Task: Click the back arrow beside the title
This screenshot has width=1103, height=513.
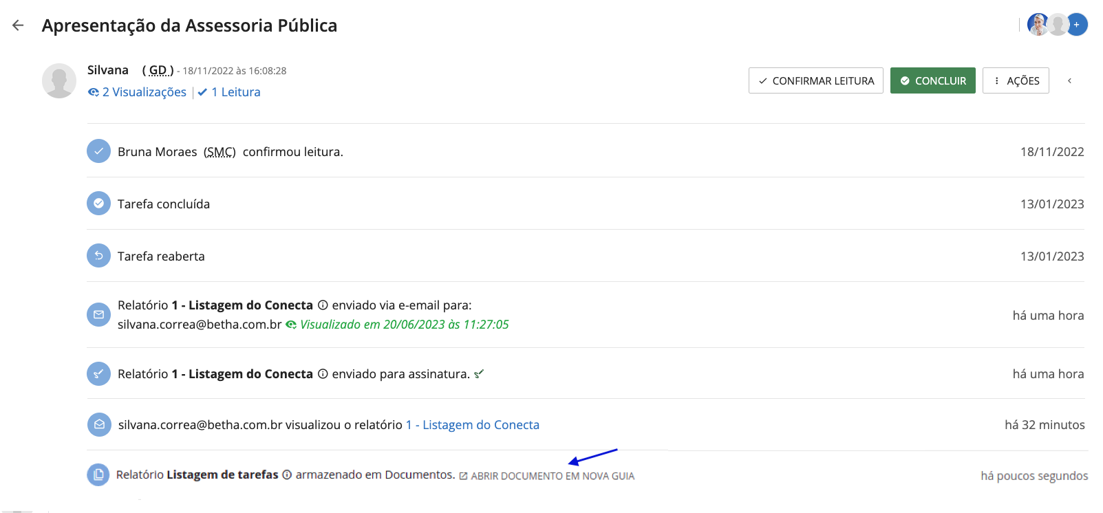Action: pos(18,25)
